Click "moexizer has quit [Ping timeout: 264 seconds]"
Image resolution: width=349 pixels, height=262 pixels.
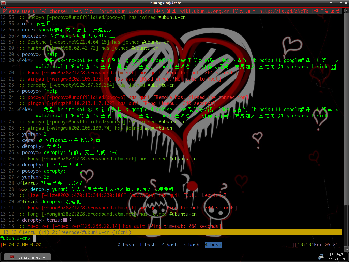pos(111,226)
